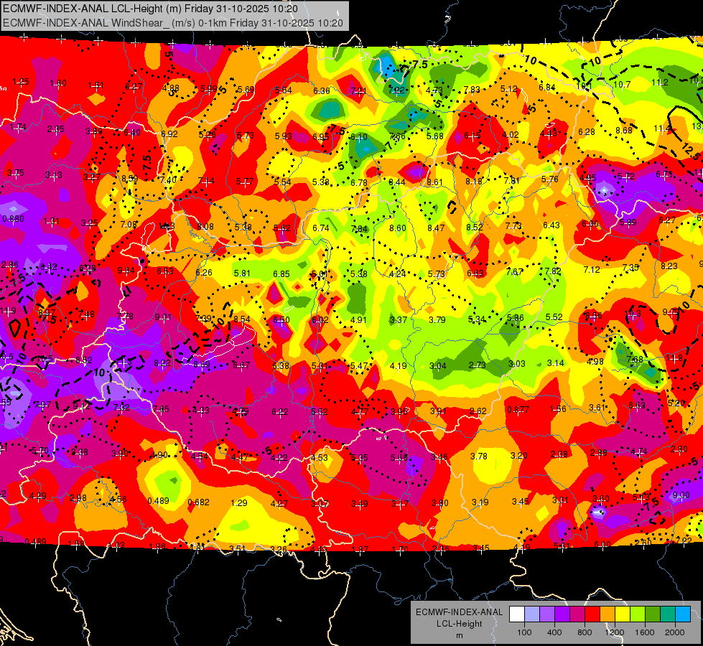The image size is (703, 646).
Task: Click the legend tick label 400
Action: 554,632
